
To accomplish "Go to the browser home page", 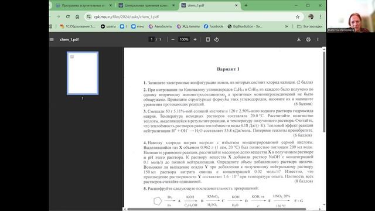I will point(77,16).
